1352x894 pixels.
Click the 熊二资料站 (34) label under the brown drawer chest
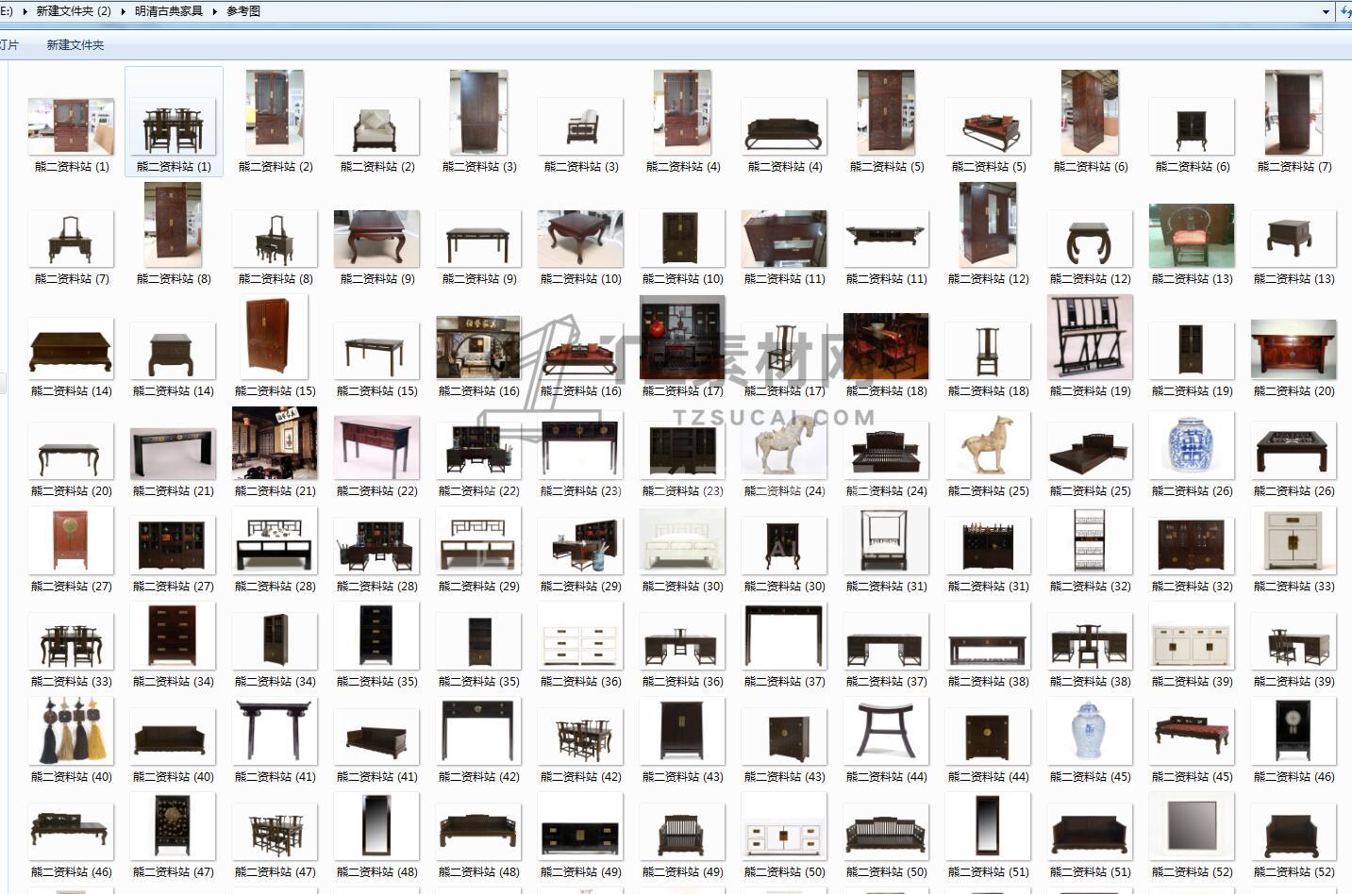pyautogui.click(x=174, y=681)
